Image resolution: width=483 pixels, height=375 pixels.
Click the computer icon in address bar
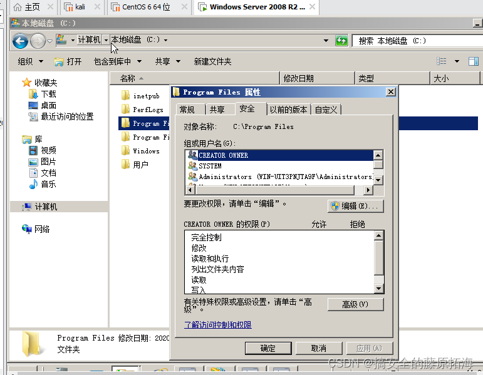click(61, 40)
